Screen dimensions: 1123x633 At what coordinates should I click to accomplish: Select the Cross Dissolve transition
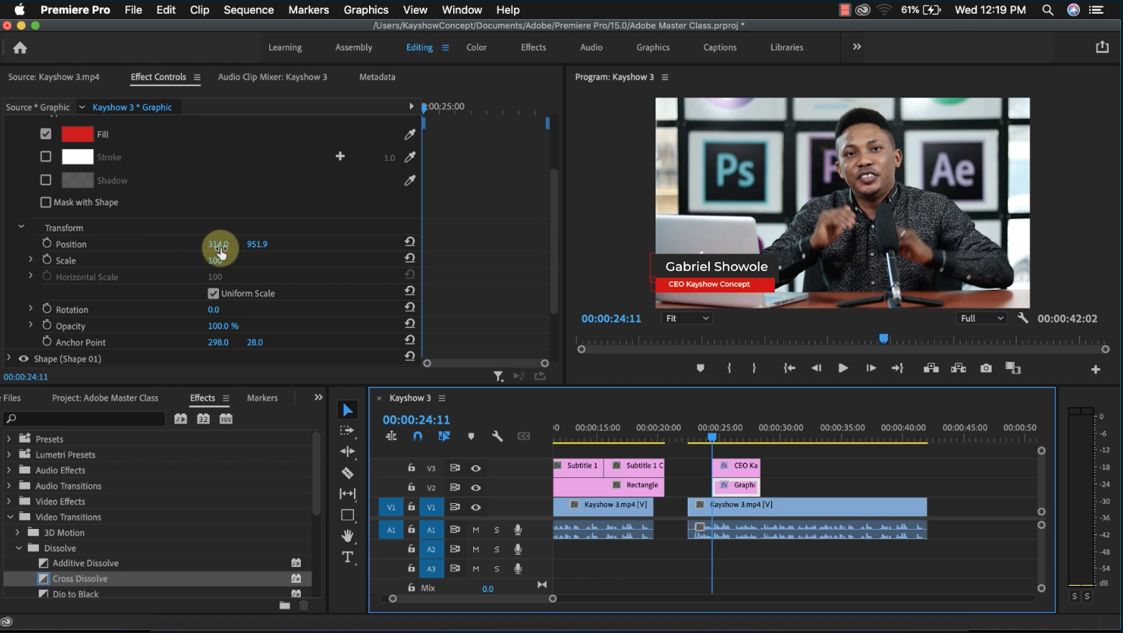(x=80, y=578)
